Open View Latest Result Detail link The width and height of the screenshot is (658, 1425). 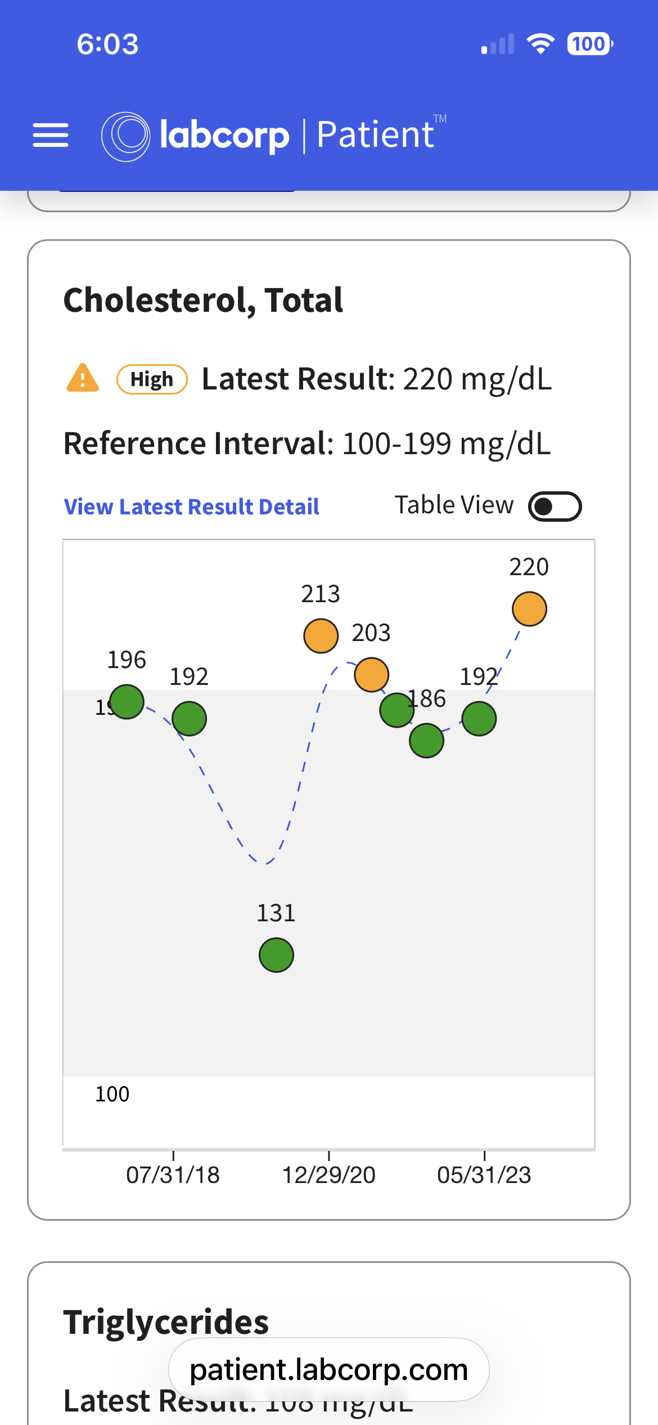pos(192,507)
